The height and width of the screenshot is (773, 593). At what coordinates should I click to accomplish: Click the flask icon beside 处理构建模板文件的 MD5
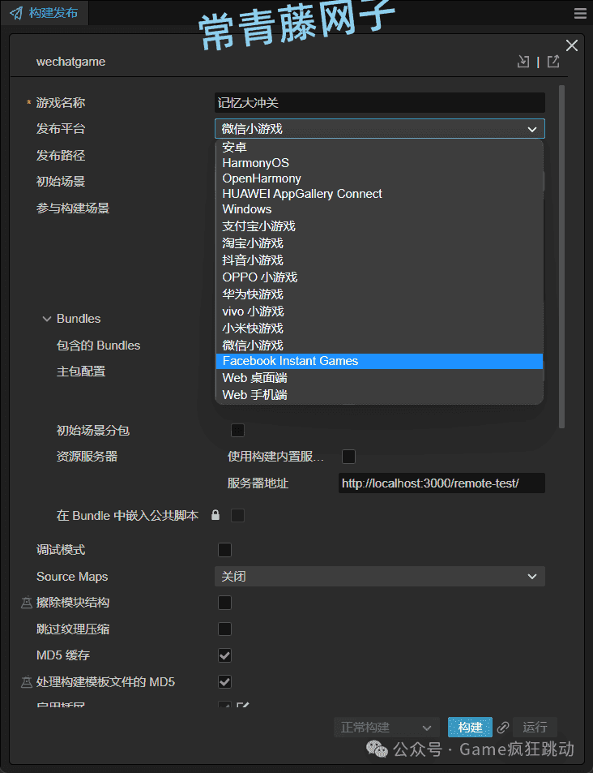[x=26, y=682]
